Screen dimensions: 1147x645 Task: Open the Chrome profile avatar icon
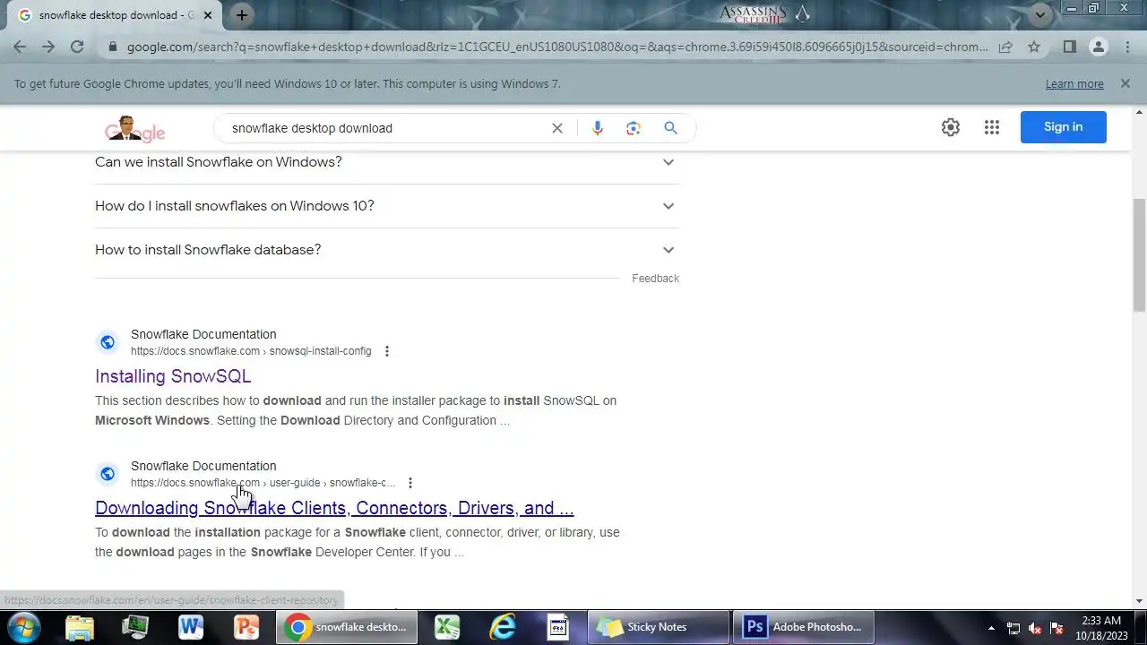pos(1098,47)
